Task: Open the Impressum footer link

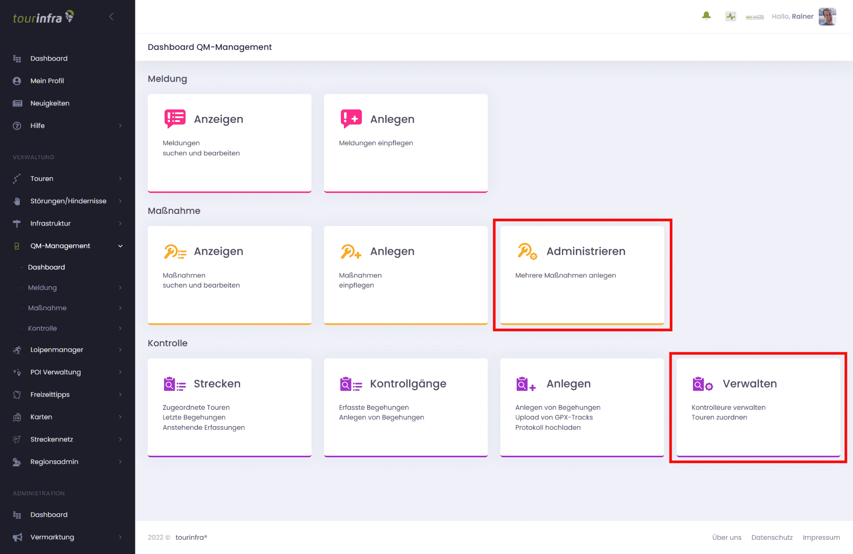Action: (x=821, y=537)
